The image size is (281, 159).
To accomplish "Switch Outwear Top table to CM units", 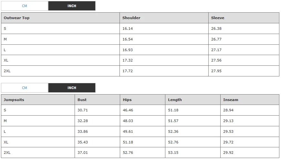I will (25, 6).
